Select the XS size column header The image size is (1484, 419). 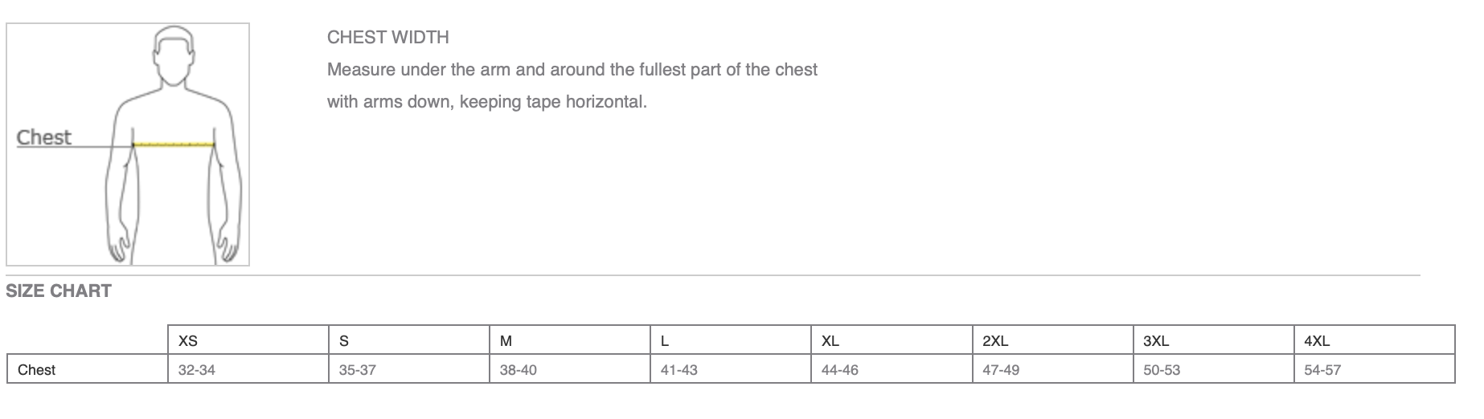[x=248, y=340]
